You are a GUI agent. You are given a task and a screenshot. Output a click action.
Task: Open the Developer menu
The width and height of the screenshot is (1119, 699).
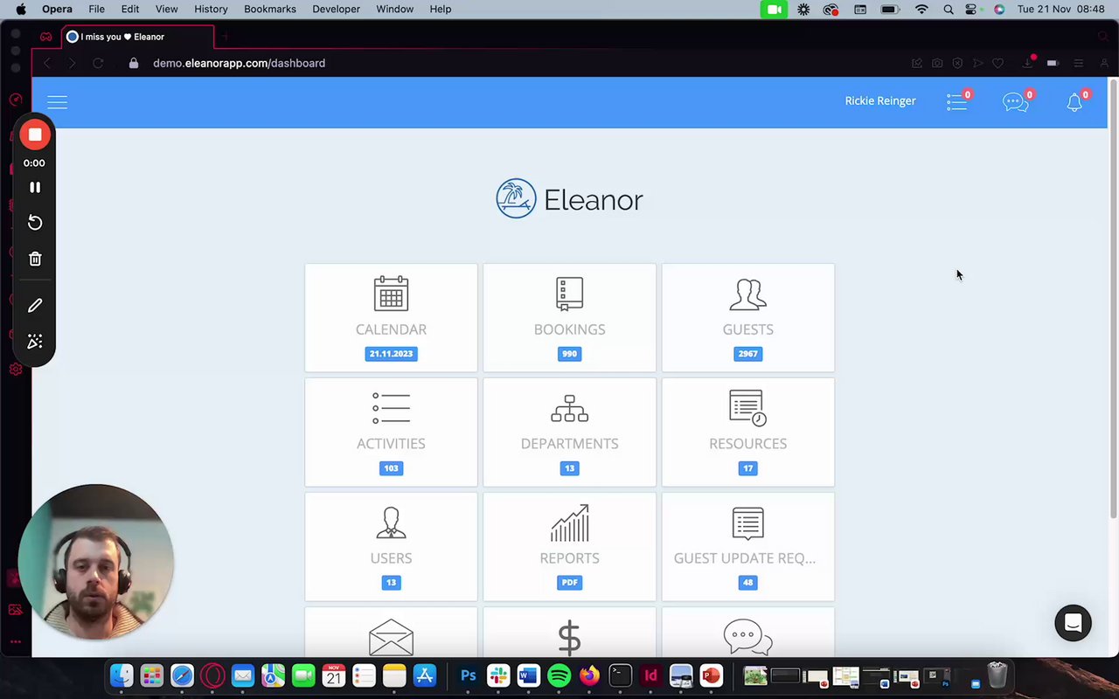click(x=336, y=9)
